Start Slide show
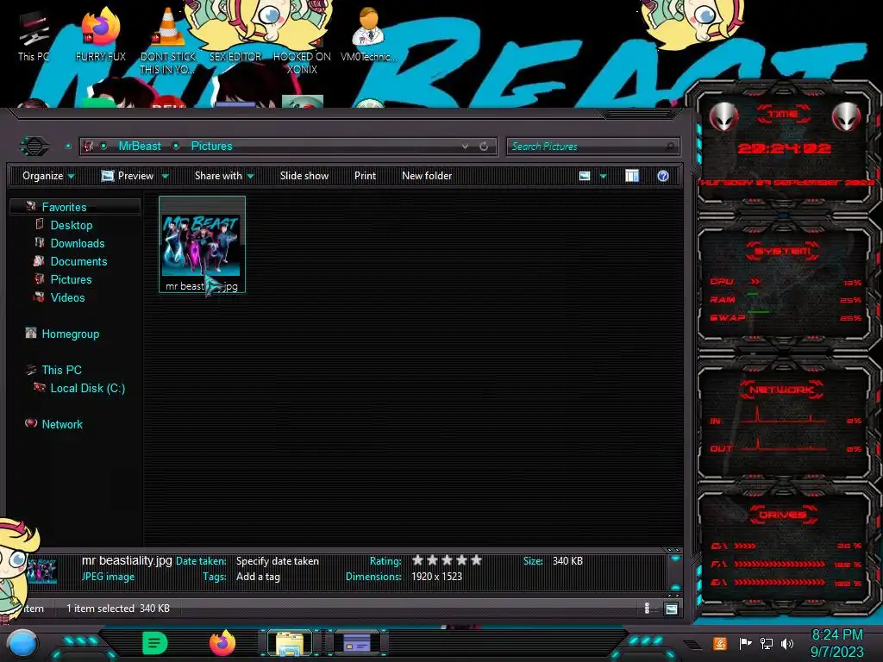Image resolution: width=883 pixels, height=662 pixels. pos(304,176)
